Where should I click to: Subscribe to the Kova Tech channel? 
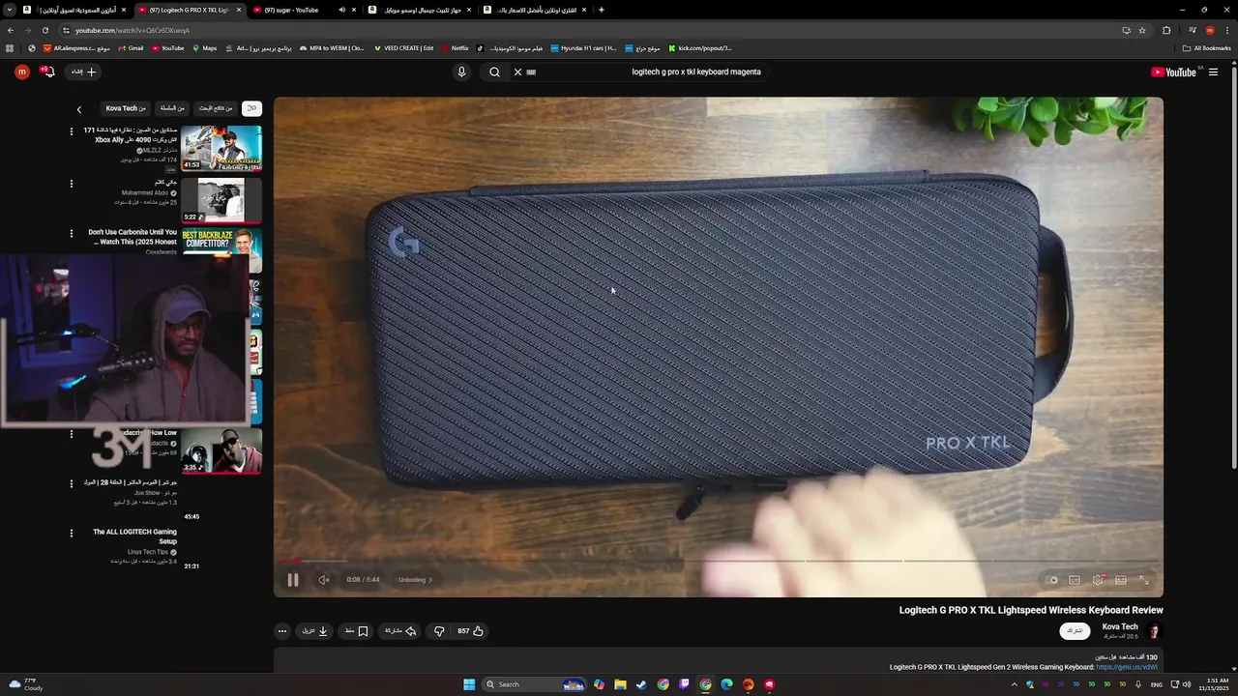pyautogui.click(x=1075, y=630)
